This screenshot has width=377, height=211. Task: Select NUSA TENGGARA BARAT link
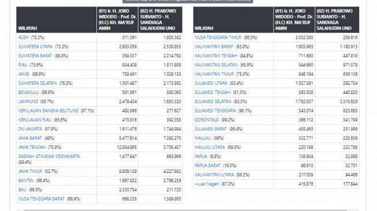(x=42, y=199)
